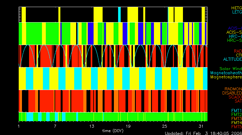Screen dimensions: 242x135
Task: Click the DISABLED legend label
Action: click(232, 93)
